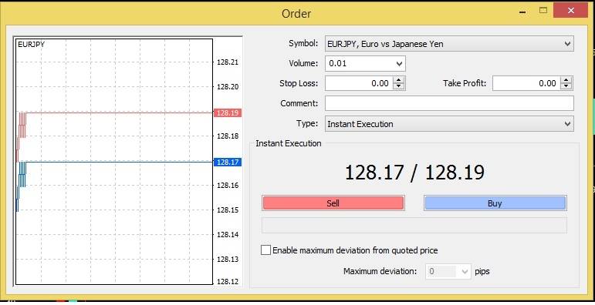Image resolution: width=595 pixels, height=305 pixels.
Task: Click the EURJPY tick chart area
Action: [114, 162]
